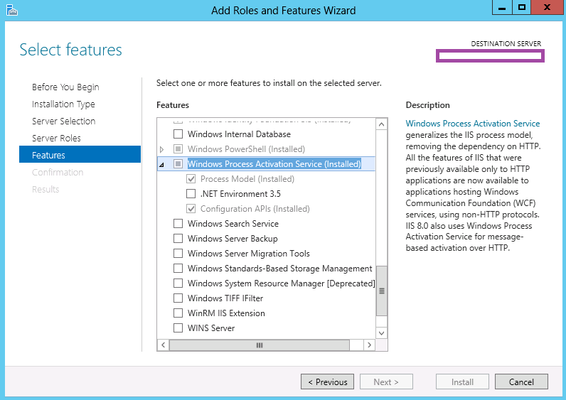Select the WinRM IIS Extension label
This screenshot has height=400, width=566.
(226, 313)
